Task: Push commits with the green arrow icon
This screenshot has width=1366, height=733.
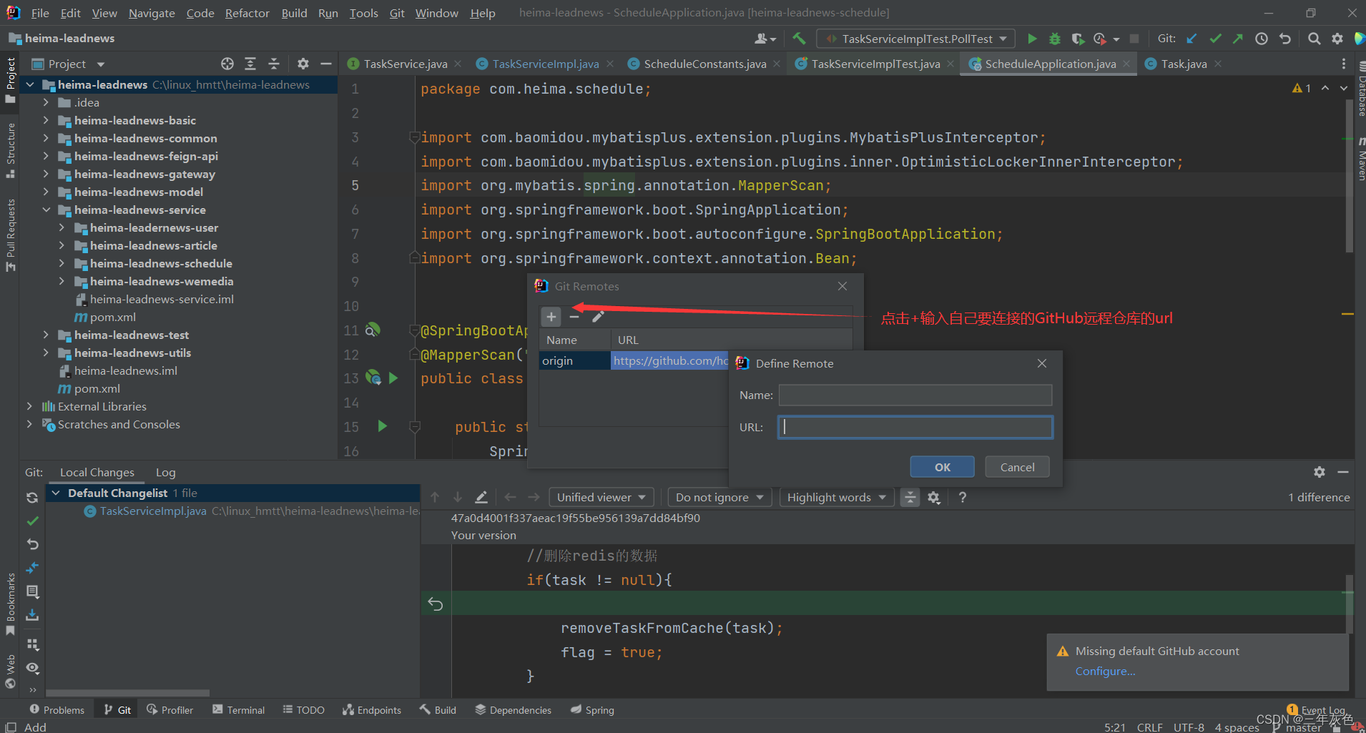Action: pos(1238,39)
